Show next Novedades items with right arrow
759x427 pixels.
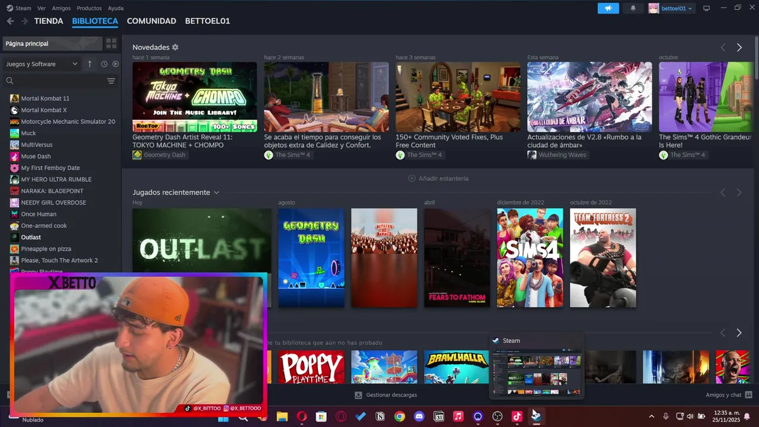[x=739, y=47]
